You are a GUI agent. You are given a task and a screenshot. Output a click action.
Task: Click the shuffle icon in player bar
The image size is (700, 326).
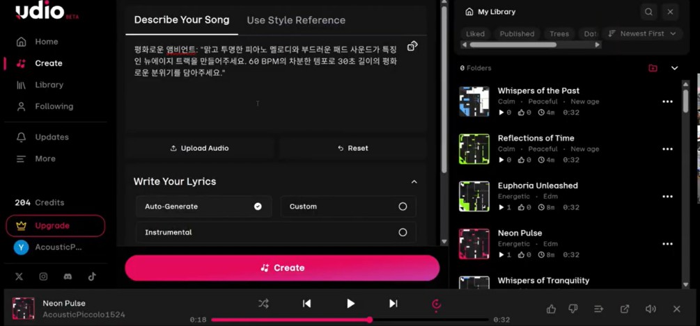tap(263, 304)
